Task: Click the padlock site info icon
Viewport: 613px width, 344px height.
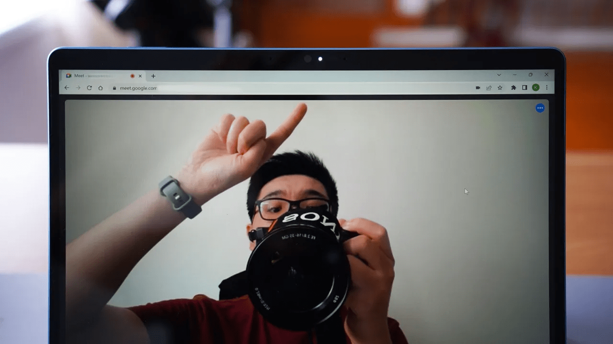Action: click(114, 88)
